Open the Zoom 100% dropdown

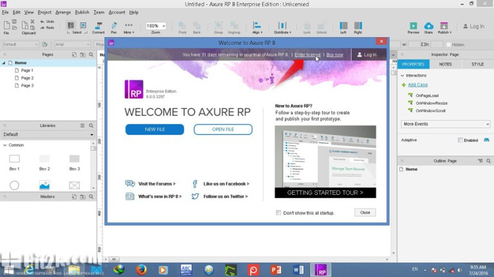[156, 26]
